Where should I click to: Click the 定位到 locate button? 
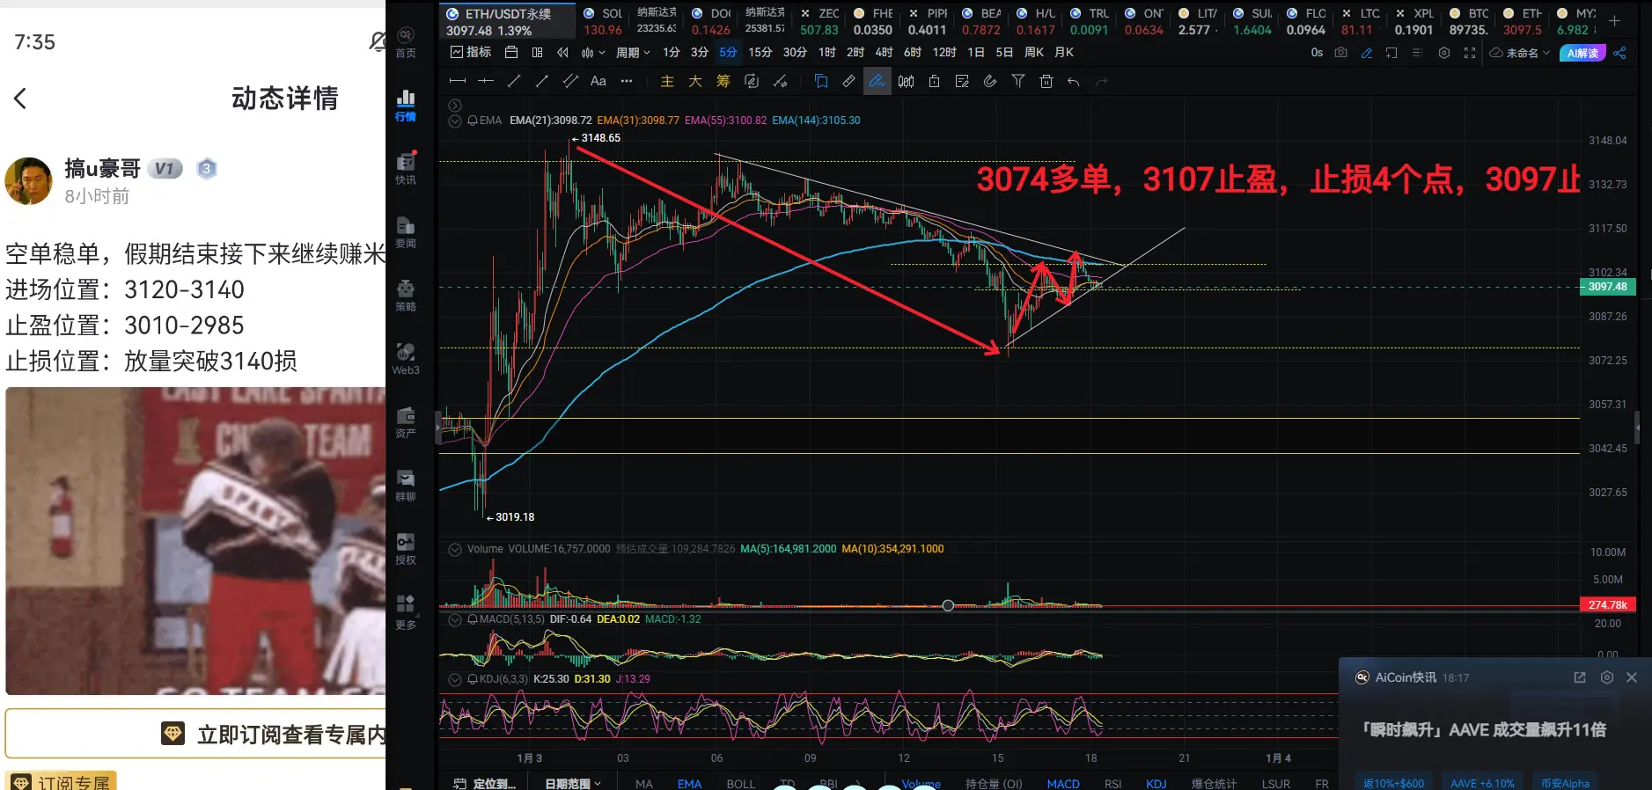coord(485,783)
